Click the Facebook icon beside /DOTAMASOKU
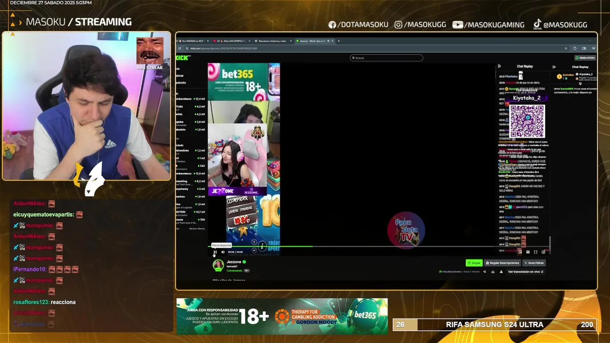The image size is (610, 343). tap(332, 25)
